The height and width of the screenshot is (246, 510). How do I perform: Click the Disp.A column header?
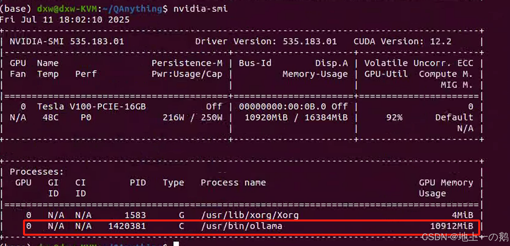coord(331,63)
